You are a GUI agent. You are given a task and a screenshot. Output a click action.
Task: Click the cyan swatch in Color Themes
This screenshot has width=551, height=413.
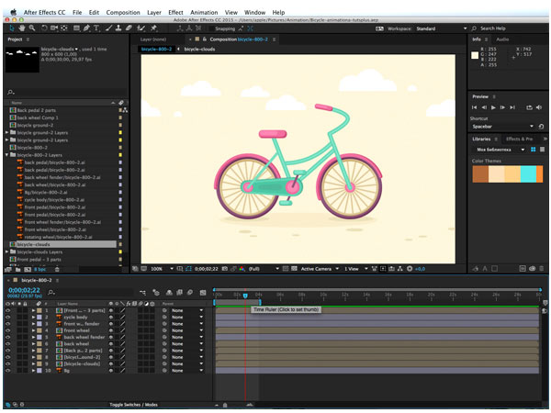pos(528,174)
